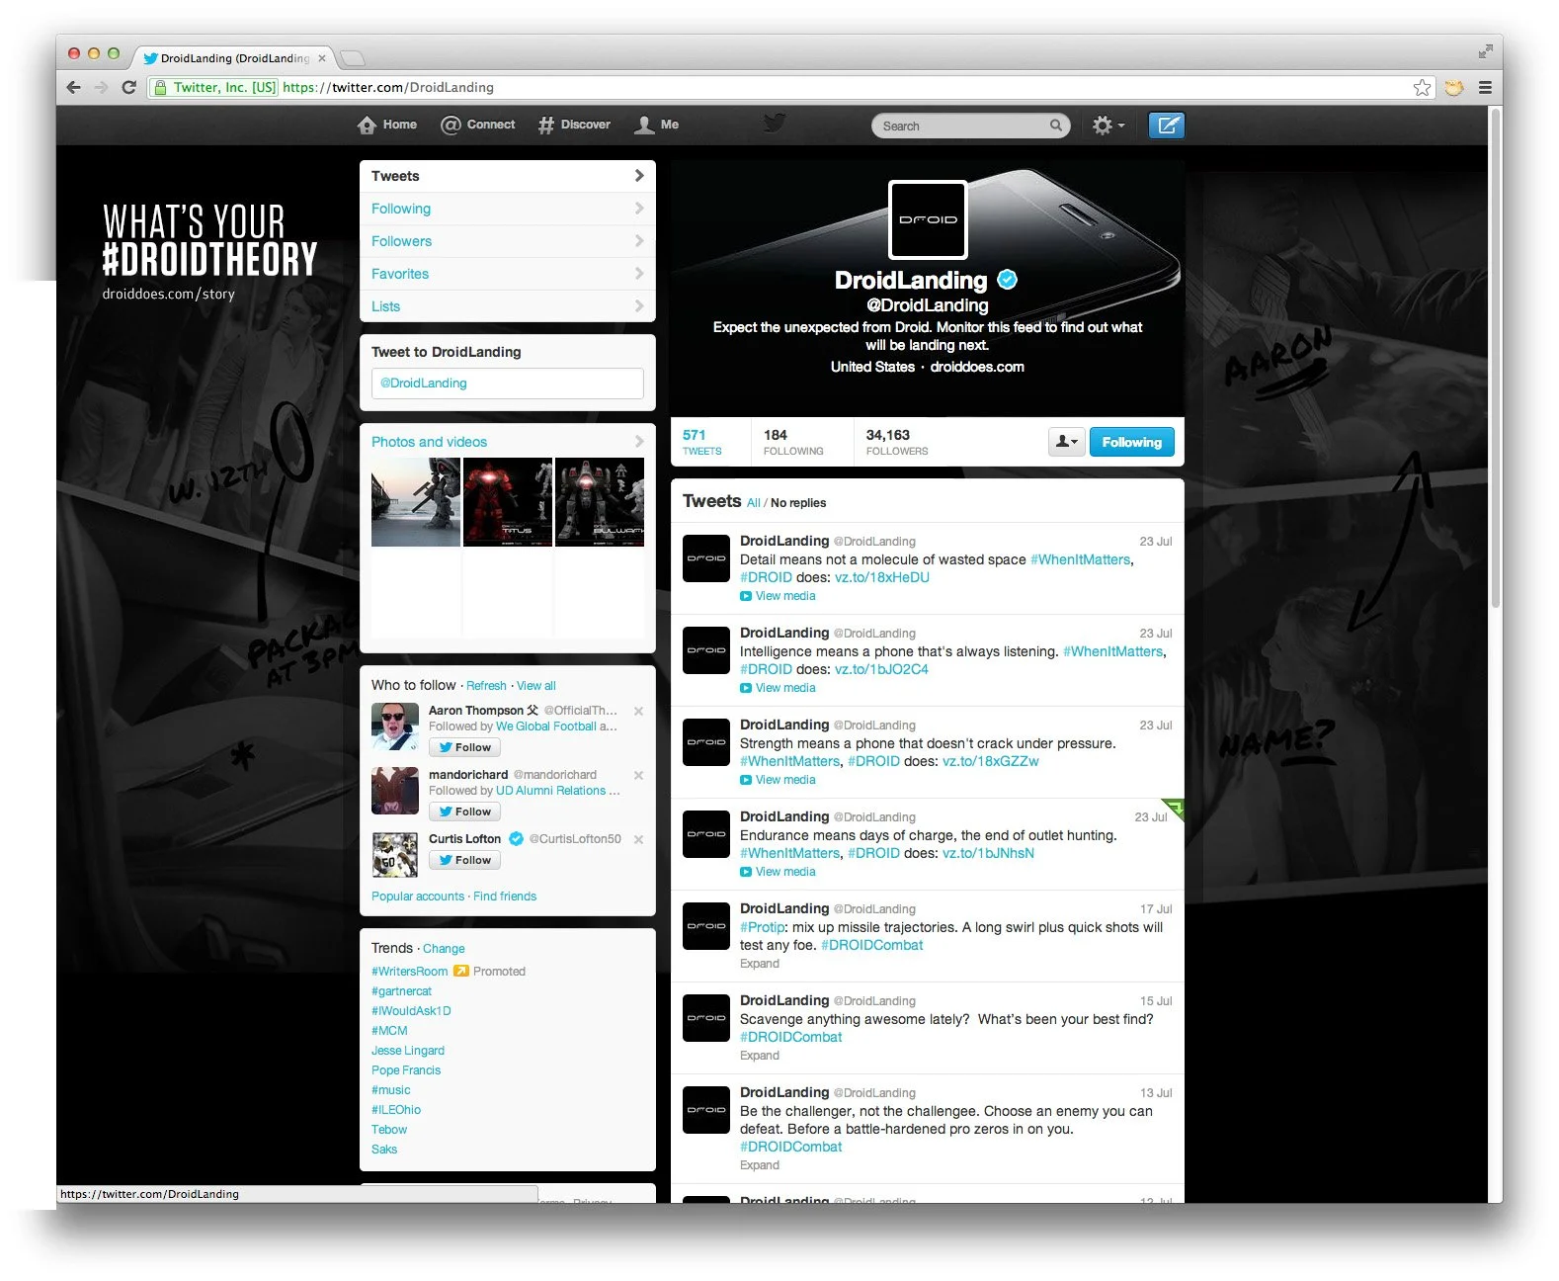This screenshot has width=1559, height=1281.
Task: Click the browser back arrow
Action: click(x=73, y=87)
